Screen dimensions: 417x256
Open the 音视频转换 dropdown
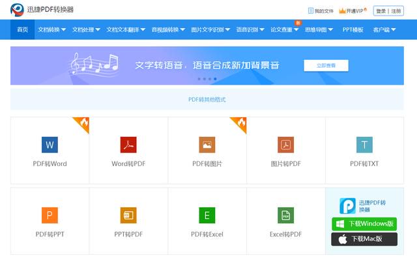click(168, 29)
